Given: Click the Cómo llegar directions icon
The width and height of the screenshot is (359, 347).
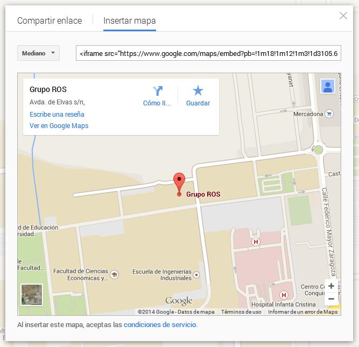Looking at the screenshot, I should [x=158, y=90].
